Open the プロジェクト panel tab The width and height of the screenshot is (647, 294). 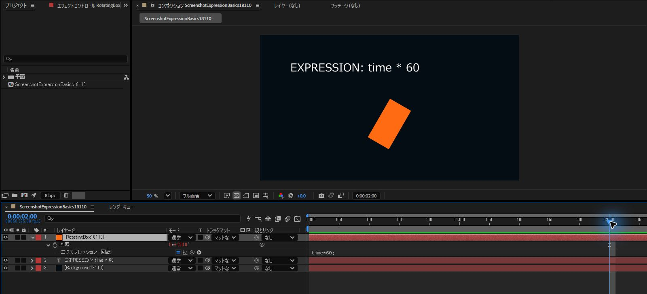(16, 6)
